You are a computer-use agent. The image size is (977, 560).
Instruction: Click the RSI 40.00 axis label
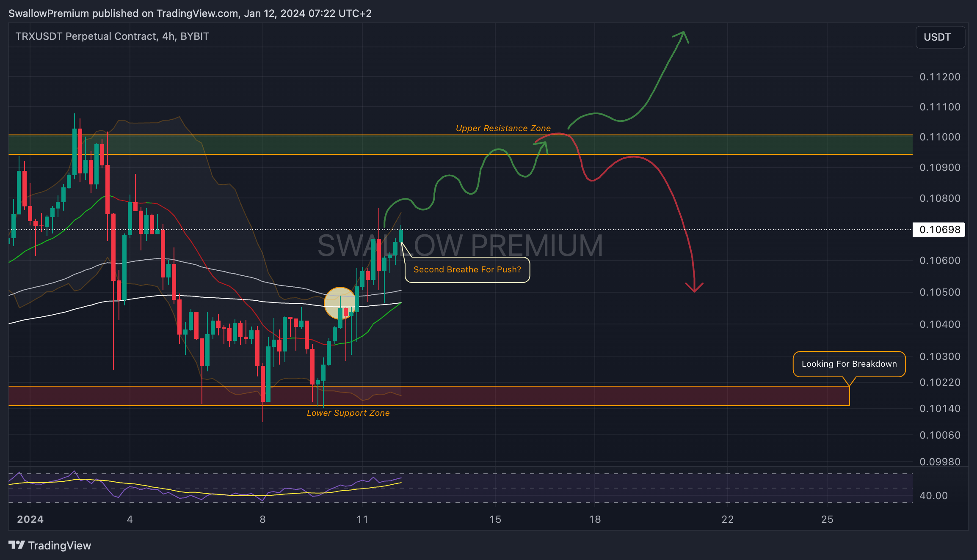pos(934,496)
